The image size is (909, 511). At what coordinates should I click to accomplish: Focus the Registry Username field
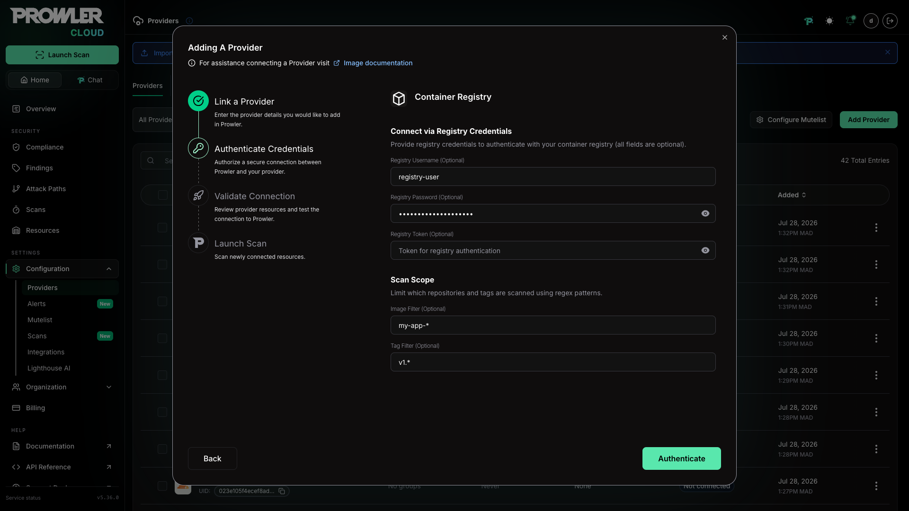553,176
